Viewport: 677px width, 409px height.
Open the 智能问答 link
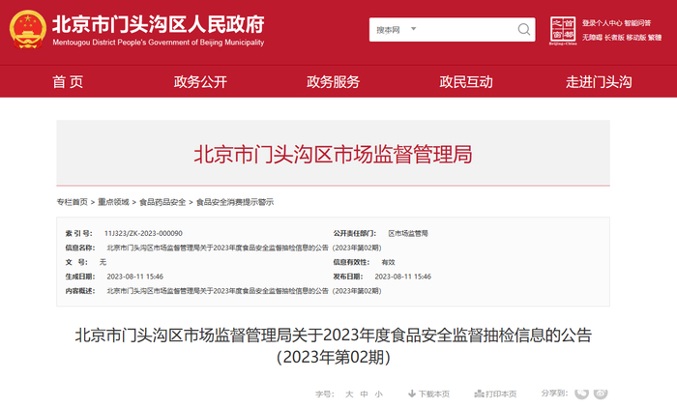coord(637,23)
